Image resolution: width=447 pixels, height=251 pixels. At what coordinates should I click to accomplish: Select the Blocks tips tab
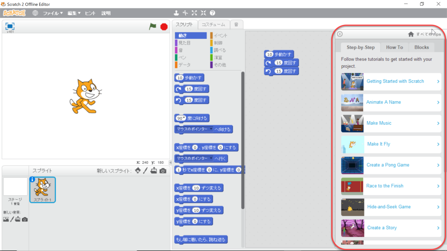pos(421,47)
